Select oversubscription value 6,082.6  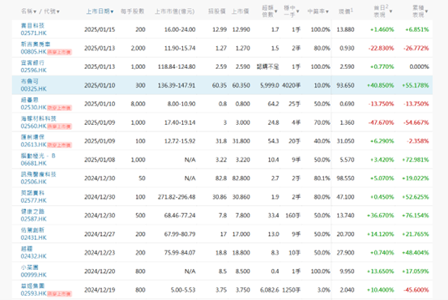pyautogui.click(x=270, y=289)
